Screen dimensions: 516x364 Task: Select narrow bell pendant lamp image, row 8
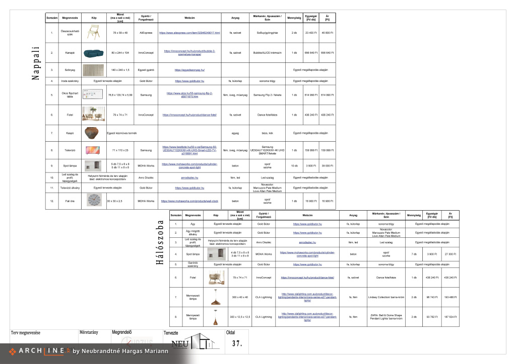click(x=216, y=317)
